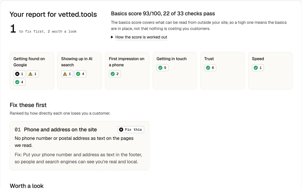
Task: Click the 'Basics score 93/100' heading
Action: [x=163, y=14]
